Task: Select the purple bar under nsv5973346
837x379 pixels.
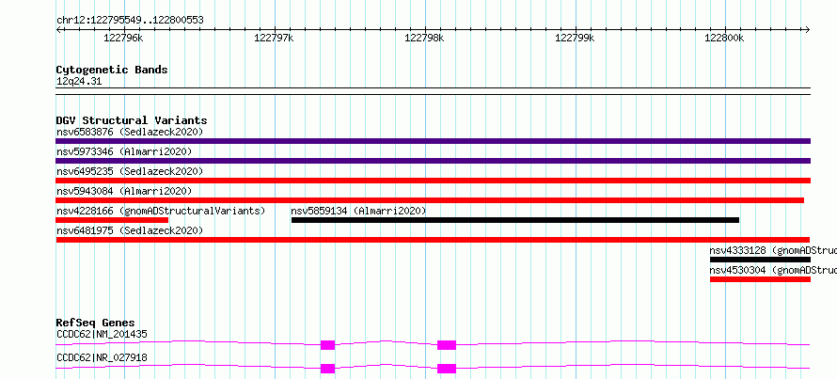Action: [x=433, y=161]
